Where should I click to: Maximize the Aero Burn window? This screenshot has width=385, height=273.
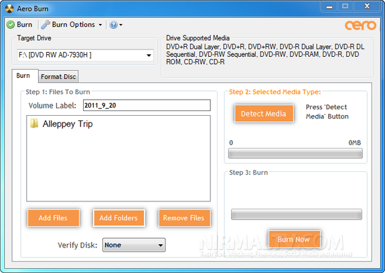(345, 7)
